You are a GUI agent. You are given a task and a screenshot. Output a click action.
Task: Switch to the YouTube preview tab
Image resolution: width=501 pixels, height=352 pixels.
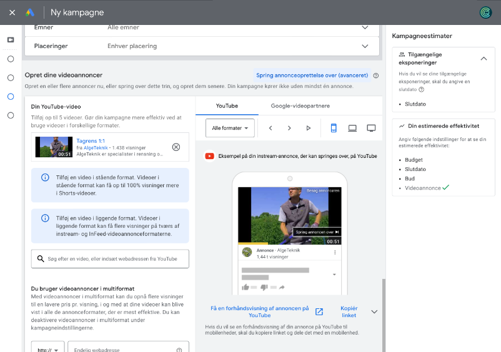(x=227, y=106)
